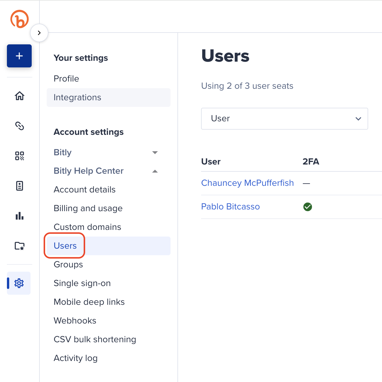
Task: Click Chauncey McPufferfish's 2FA dash
Action: (x=307, y=183)
